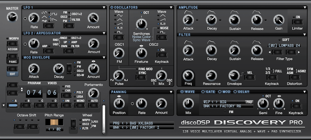This screenshot has width=311, height=140.
Task: Click the vertical modulation wheel slider
Action: click(x=104, y=119)
